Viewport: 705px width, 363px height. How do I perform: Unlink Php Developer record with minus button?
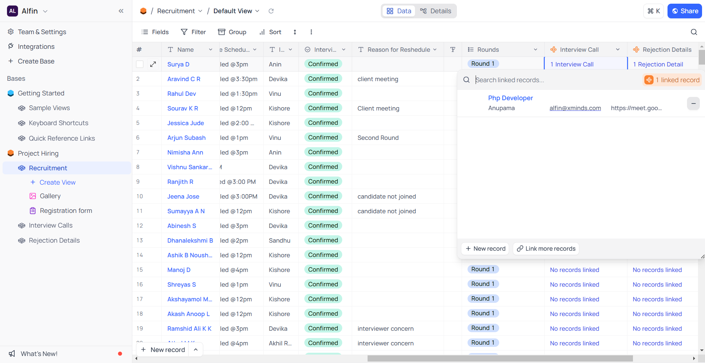pyautogui.click(x=693, y=104)
